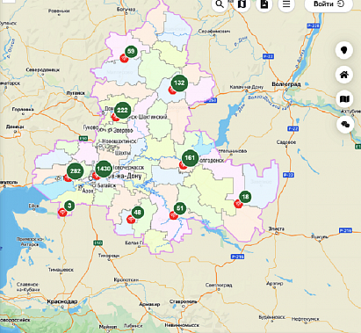Open the green cluster marker 51
The image size is (361, 333).
coord(180,208)
